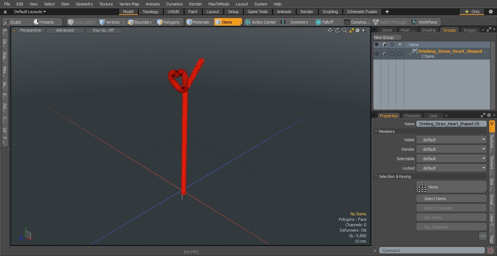This screenshot has width=497, height=256.
Task: Click the group item icon beside Drinking_Straw_Heart_Shaped
Action: click(415, 51)
